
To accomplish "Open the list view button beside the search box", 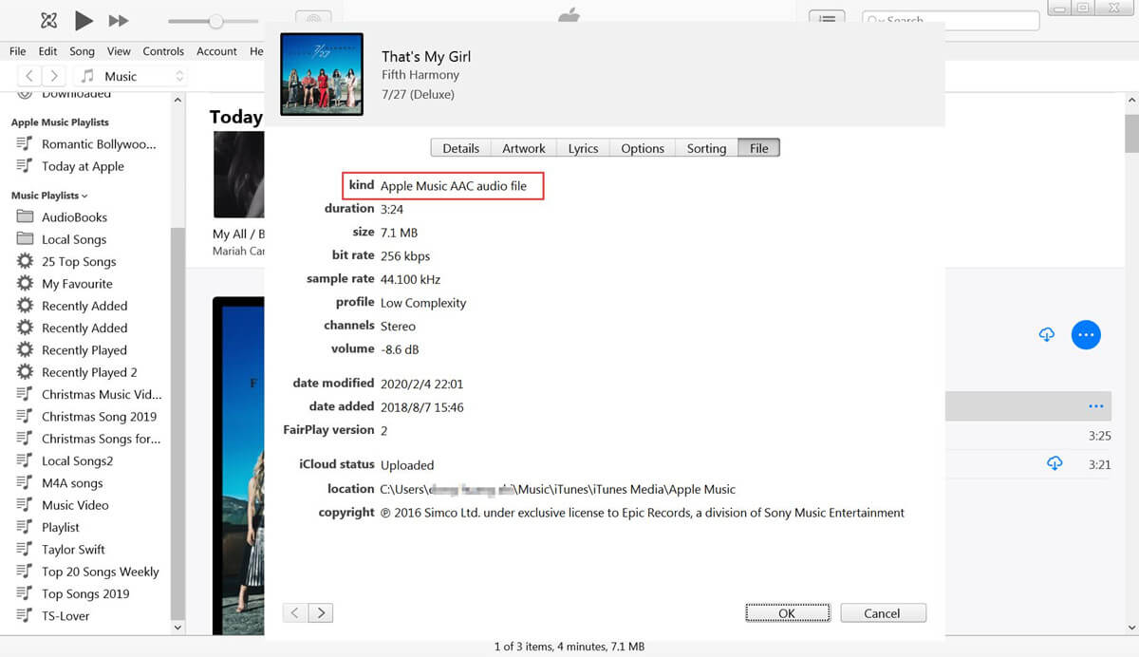I will 827,20.
